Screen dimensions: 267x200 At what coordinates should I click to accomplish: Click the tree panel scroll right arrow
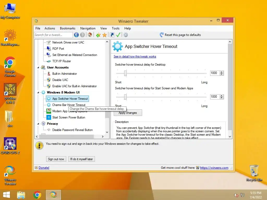point(102,136)
